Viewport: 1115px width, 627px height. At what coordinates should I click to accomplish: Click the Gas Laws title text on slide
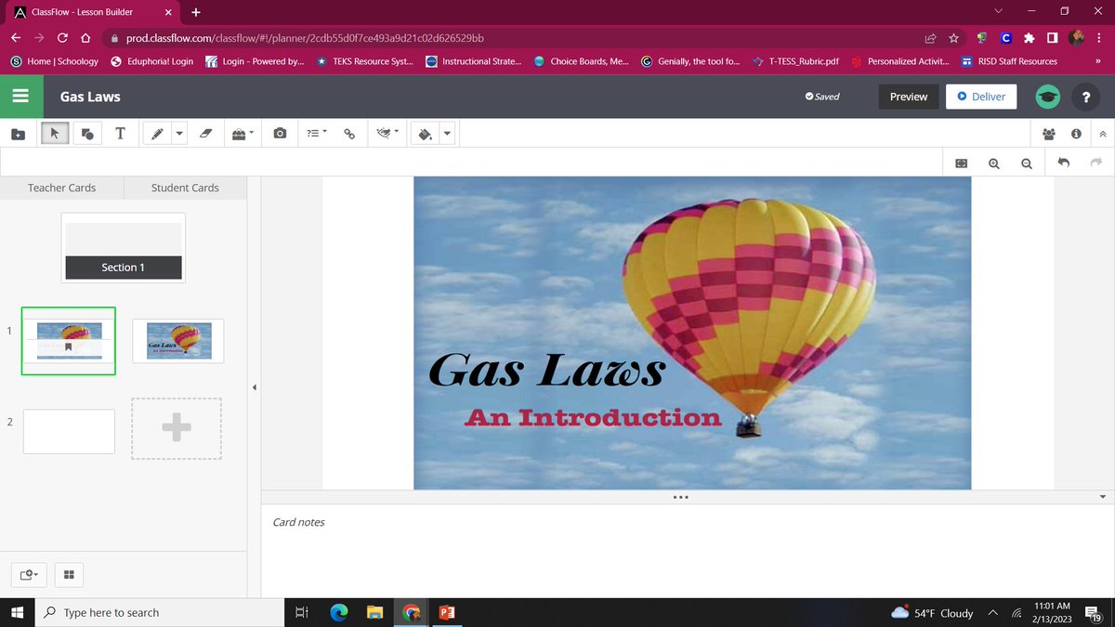[546, 371]
